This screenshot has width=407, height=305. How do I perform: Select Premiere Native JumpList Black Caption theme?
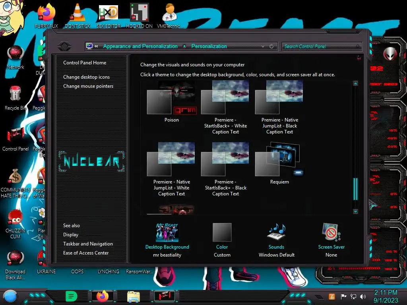(279, 107)
